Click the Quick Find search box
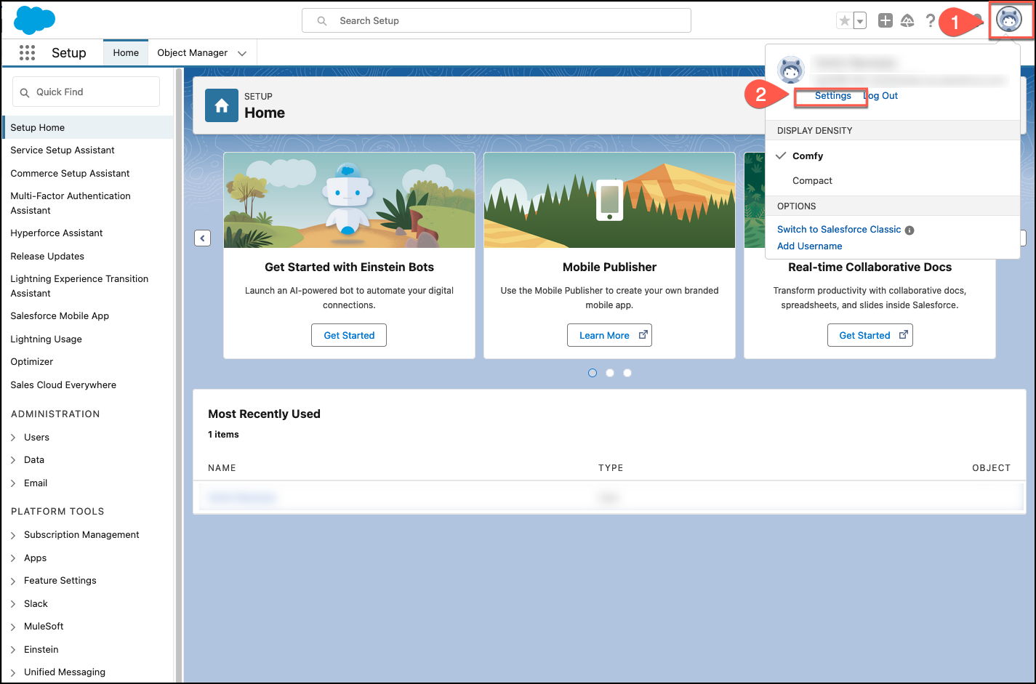 tap(86, 92)
